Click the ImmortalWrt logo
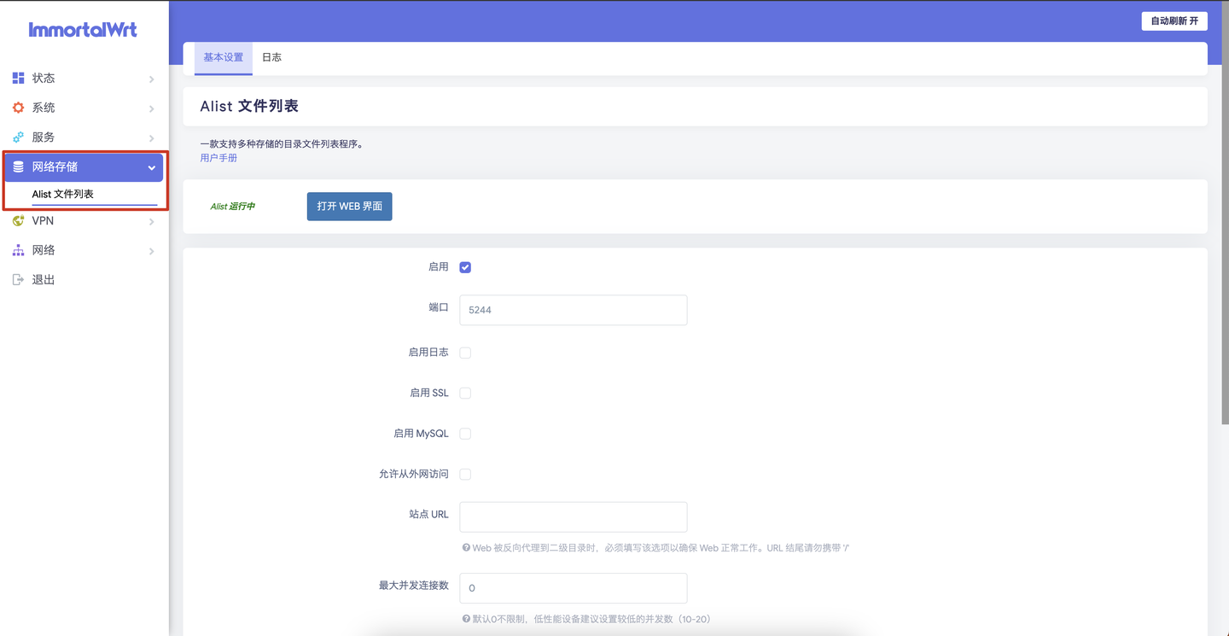 [x=83, y=30]
